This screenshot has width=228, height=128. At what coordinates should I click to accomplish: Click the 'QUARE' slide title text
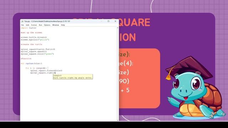135,22
